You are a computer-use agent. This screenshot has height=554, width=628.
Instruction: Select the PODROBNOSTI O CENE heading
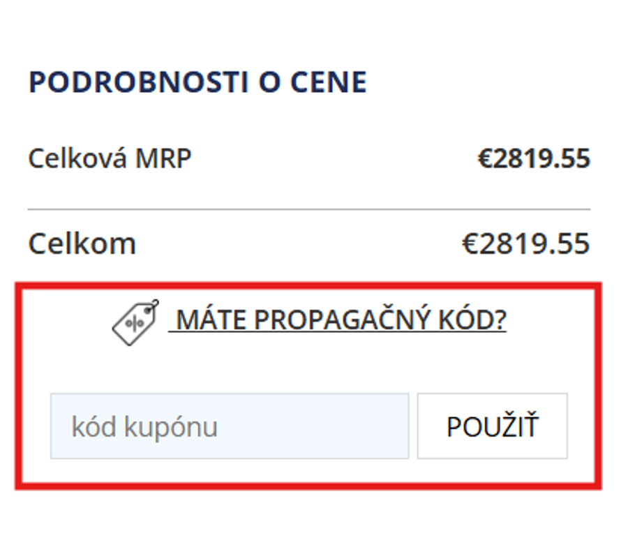[x=197, y=81]
